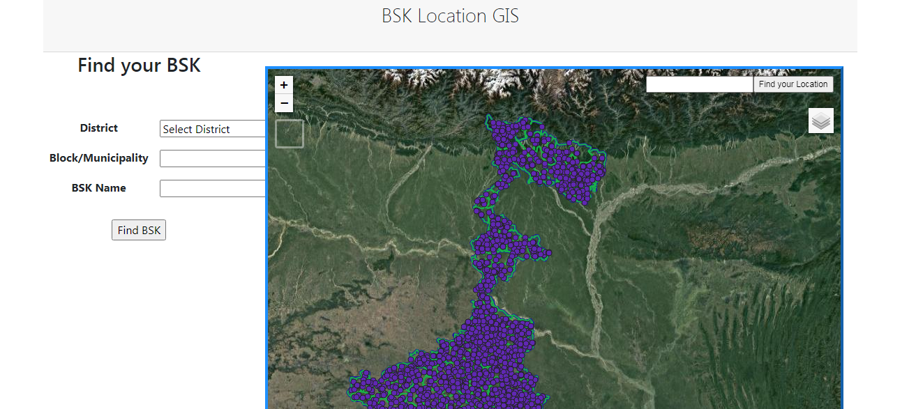Focus the location search box on map
Image resolution: width=916 pixels, height=409 pixels.
tap(700, 84)
